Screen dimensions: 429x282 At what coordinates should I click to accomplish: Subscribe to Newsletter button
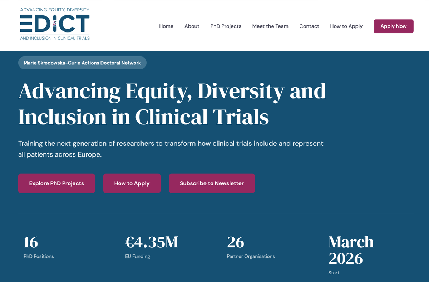point(212,183)
